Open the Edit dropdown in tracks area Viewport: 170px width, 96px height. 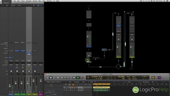tap(70, 82)
